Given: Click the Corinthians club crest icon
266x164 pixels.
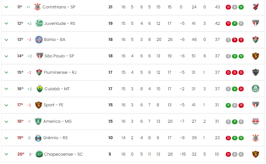Looking at the screenshot, I should [x=37, y=7].
